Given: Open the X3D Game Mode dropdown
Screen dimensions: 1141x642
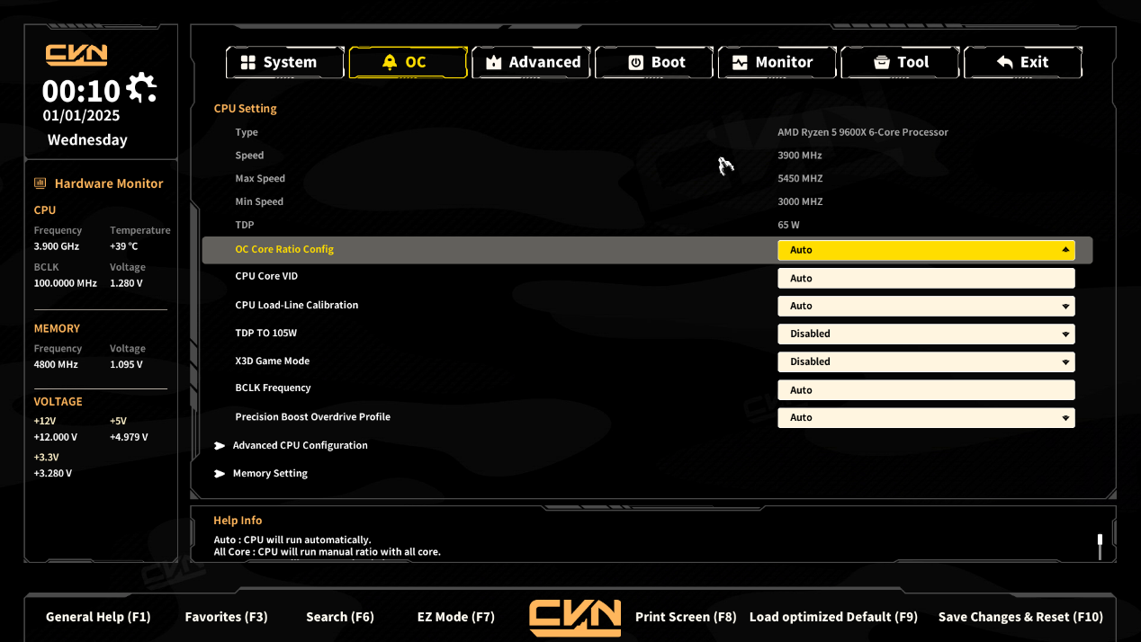Looking at the screenshot, I should pos(926,361).
